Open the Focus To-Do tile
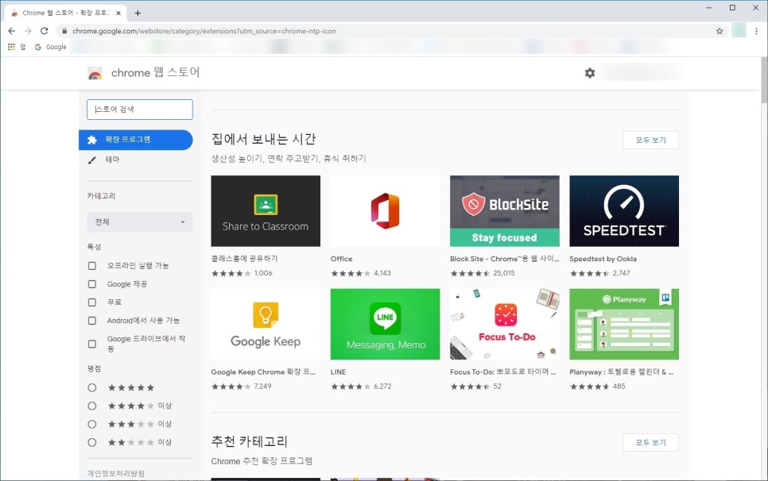Viewport: 768px width, 481px height. click(505, 324)
